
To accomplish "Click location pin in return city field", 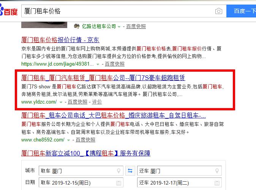I will (217, 171).
